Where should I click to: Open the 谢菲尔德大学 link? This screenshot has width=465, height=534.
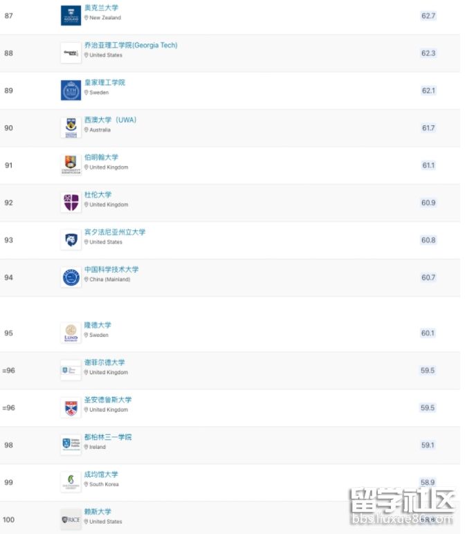click(x=104, y=362)
